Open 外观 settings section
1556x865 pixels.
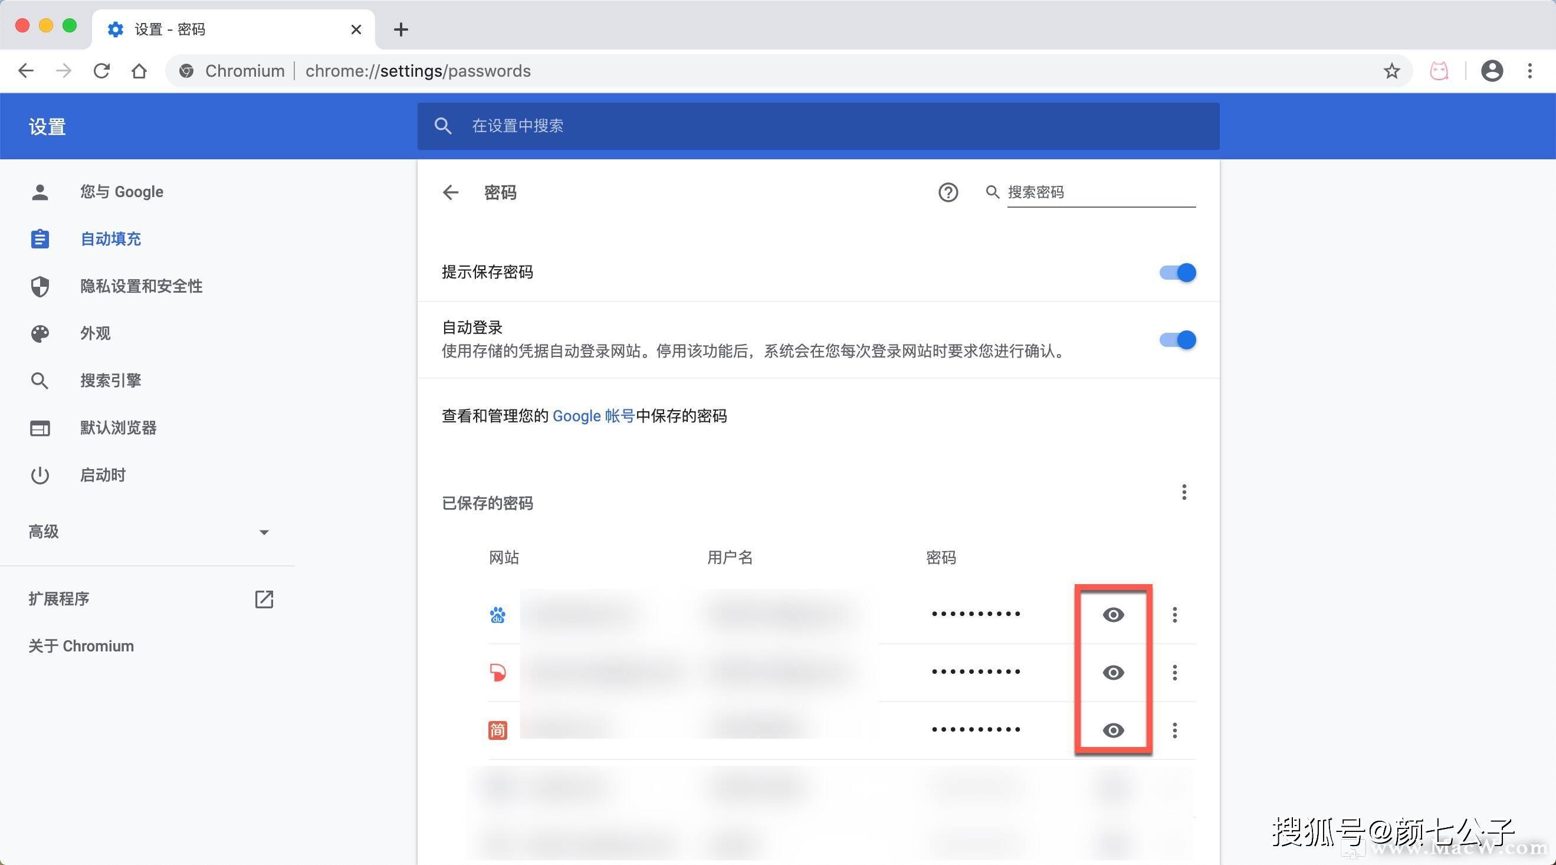[96, 333]
